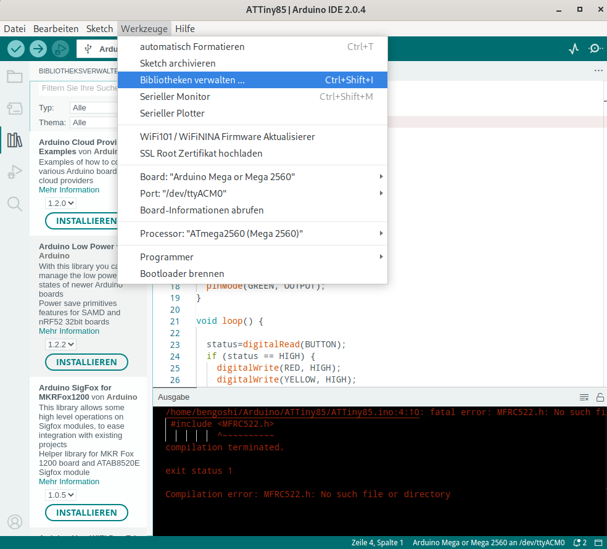The width and height of the screenshot is (607, 549).
Task: Toggle output autoscroll lock in Ausgabe panel
Action: 598,397
